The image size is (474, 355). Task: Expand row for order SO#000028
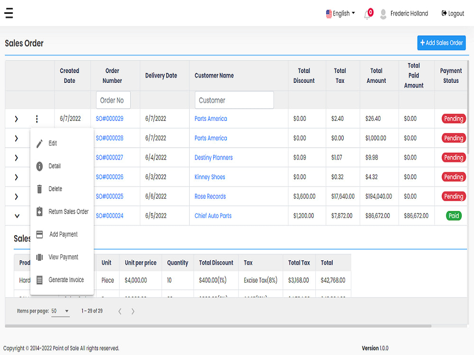tap(16, 138)
